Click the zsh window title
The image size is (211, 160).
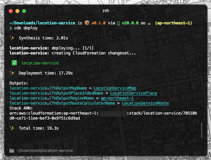(105, 11)
